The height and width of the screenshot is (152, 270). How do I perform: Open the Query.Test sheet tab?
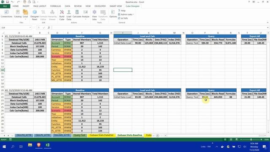pos(79,135)
